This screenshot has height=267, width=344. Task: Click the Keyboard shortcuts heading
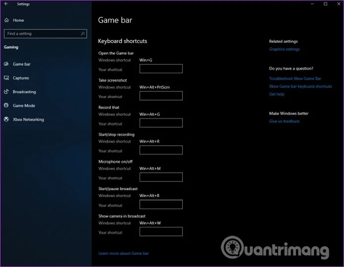pos(123,41)
